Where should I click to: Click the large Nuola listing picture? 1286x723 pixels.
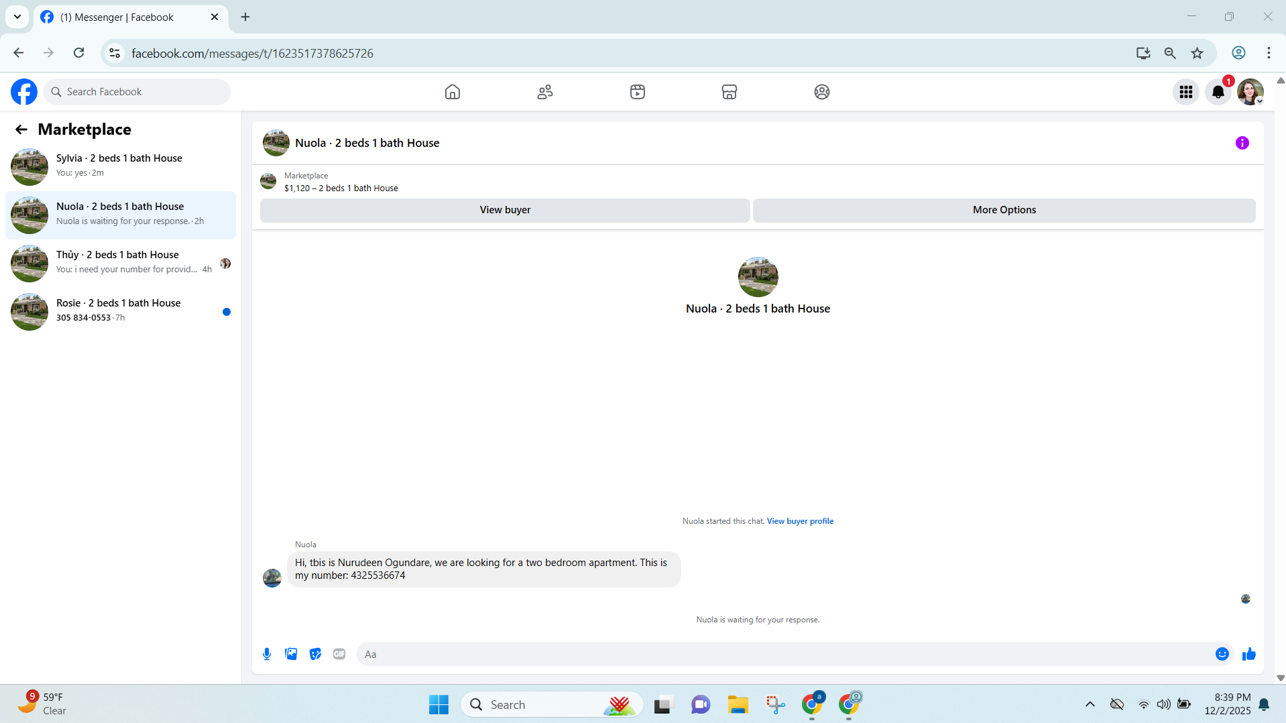click(x=758, y=276)
